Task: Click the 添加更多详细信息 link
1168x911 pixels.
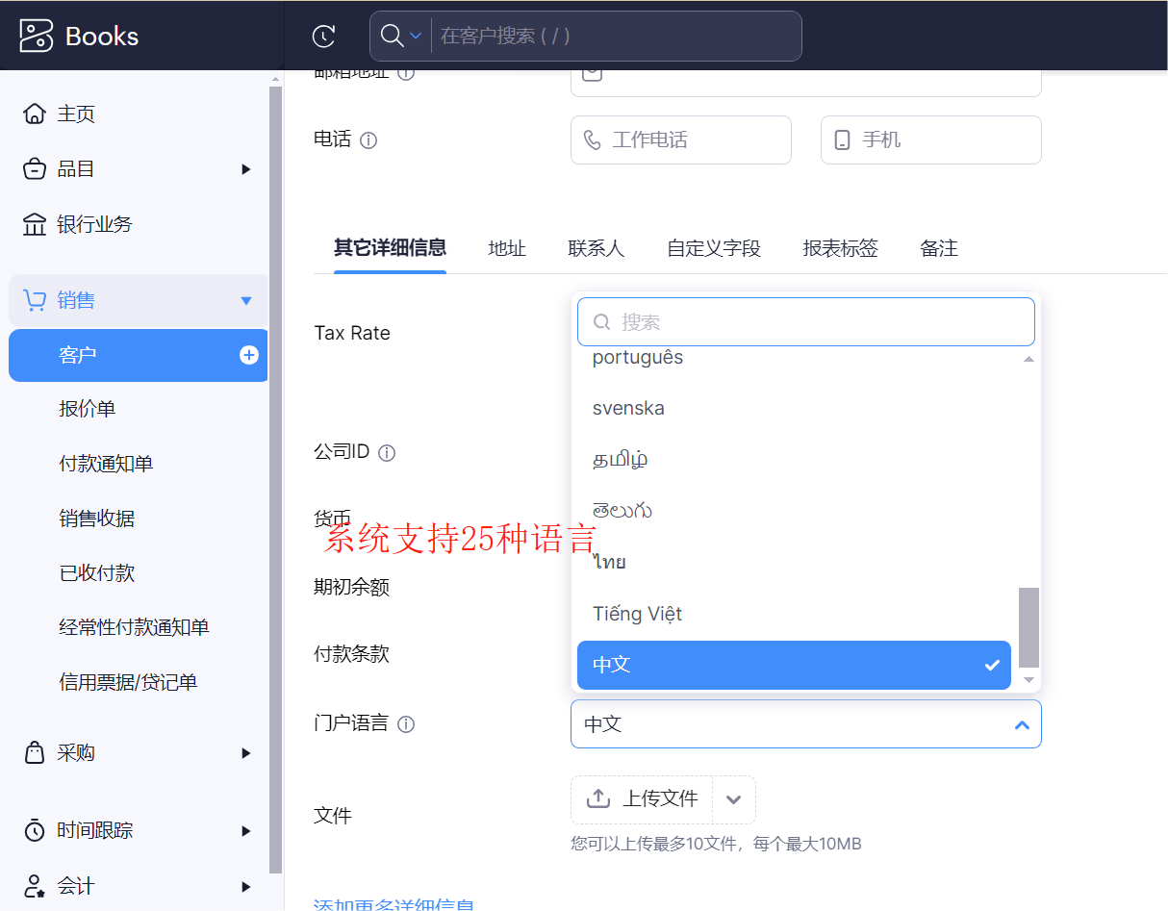Action: point(394,904)
